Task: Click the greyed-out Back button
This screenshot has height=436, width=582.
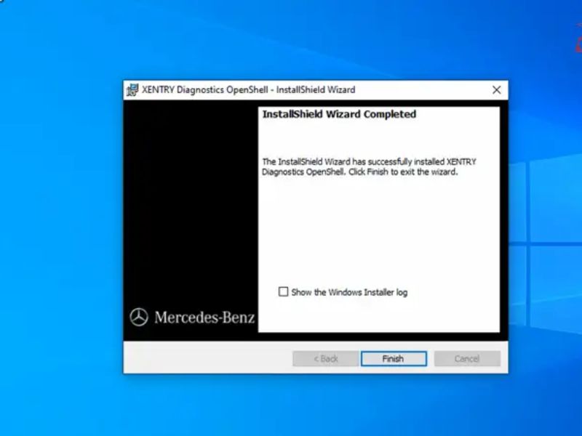Action: [x=325, y=358]
